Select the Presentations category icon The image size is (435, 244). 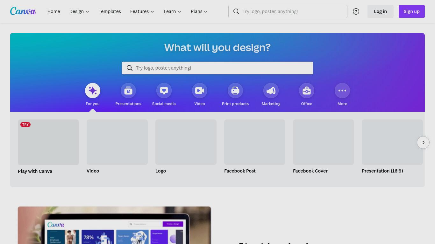(x=128, y=91)
